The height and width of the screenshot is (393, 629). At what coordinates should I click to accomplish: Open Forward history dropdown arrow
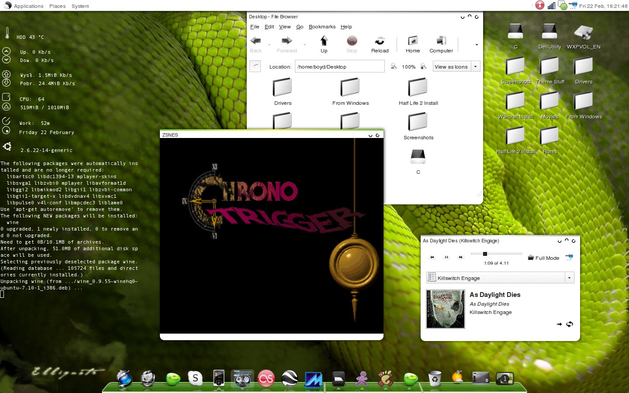304,45
